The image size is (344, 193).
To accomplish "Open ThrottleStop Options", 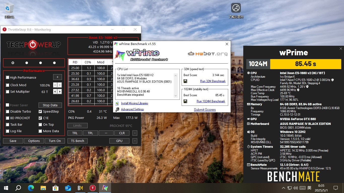I will [34, 141].
